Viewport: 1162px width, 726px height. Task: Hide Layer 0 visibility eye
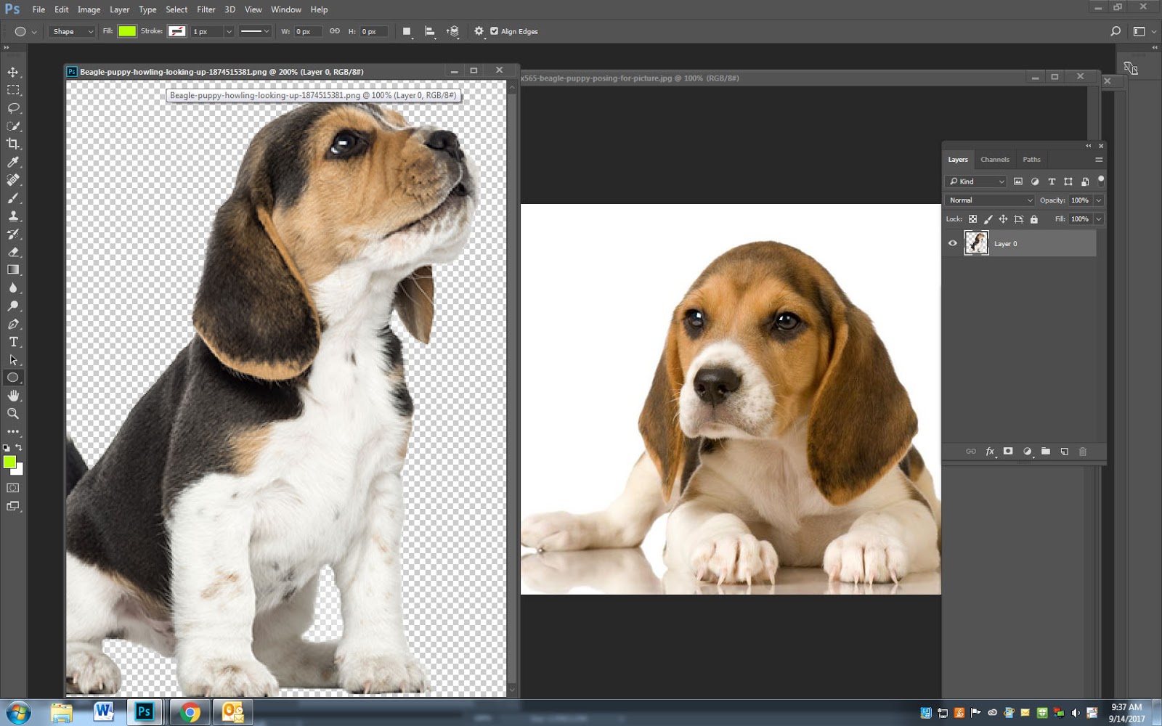(953, 243)
